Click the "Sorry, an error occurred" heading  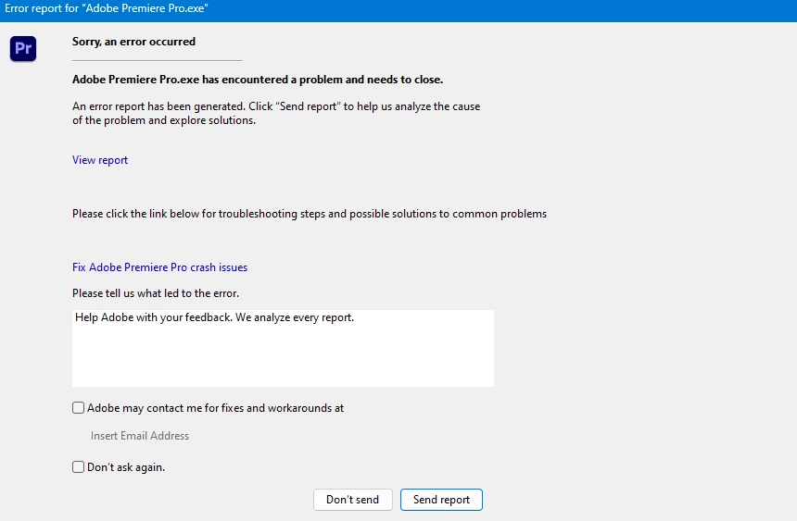coord(133,42)
